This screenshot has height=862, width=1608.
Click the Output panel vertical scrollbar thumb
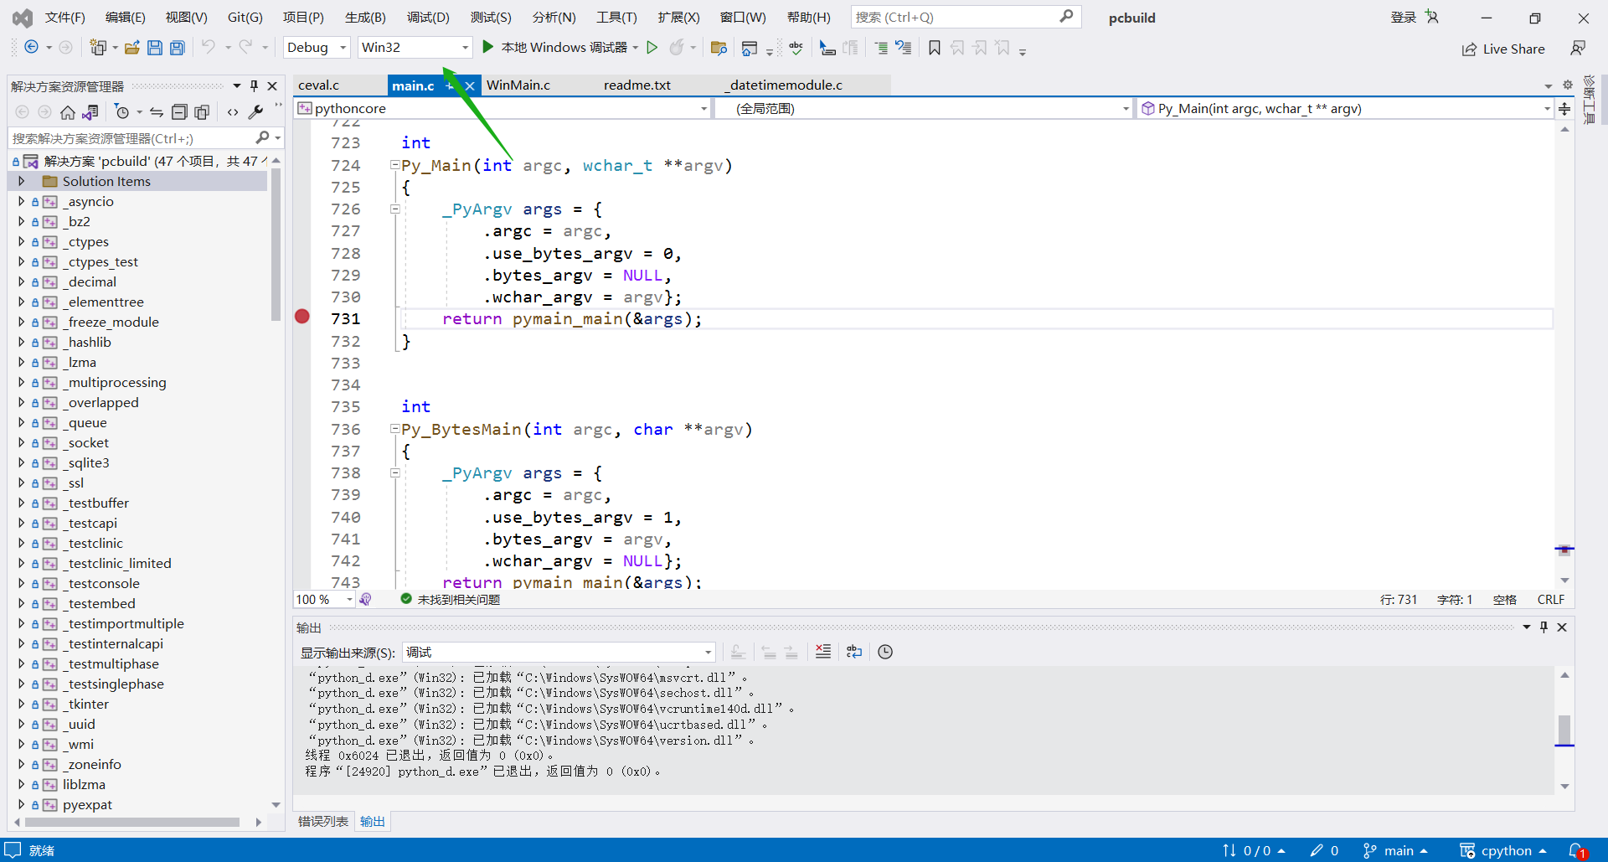tap(1564, 729)
